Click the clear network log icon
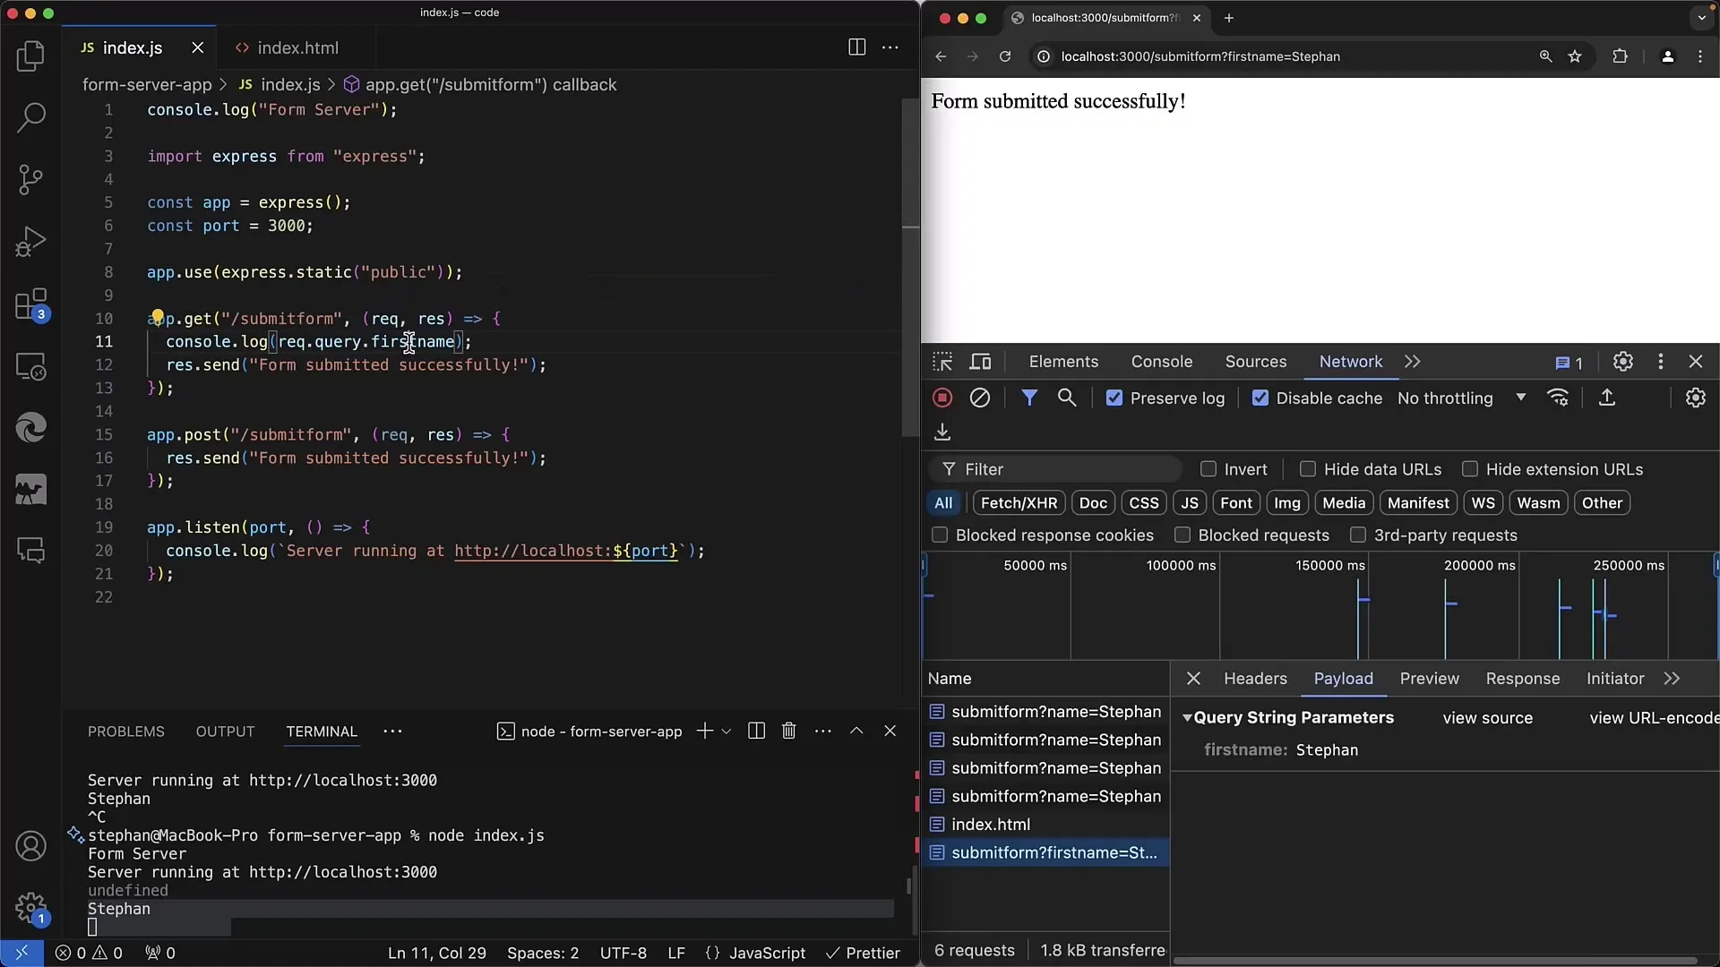The height and width of the screenshot is (967, 1720). pos(981,398)
